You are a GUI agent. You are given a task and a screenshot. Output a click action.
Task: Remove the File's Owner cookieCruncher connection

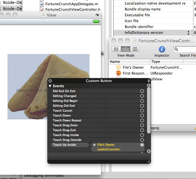94,145
